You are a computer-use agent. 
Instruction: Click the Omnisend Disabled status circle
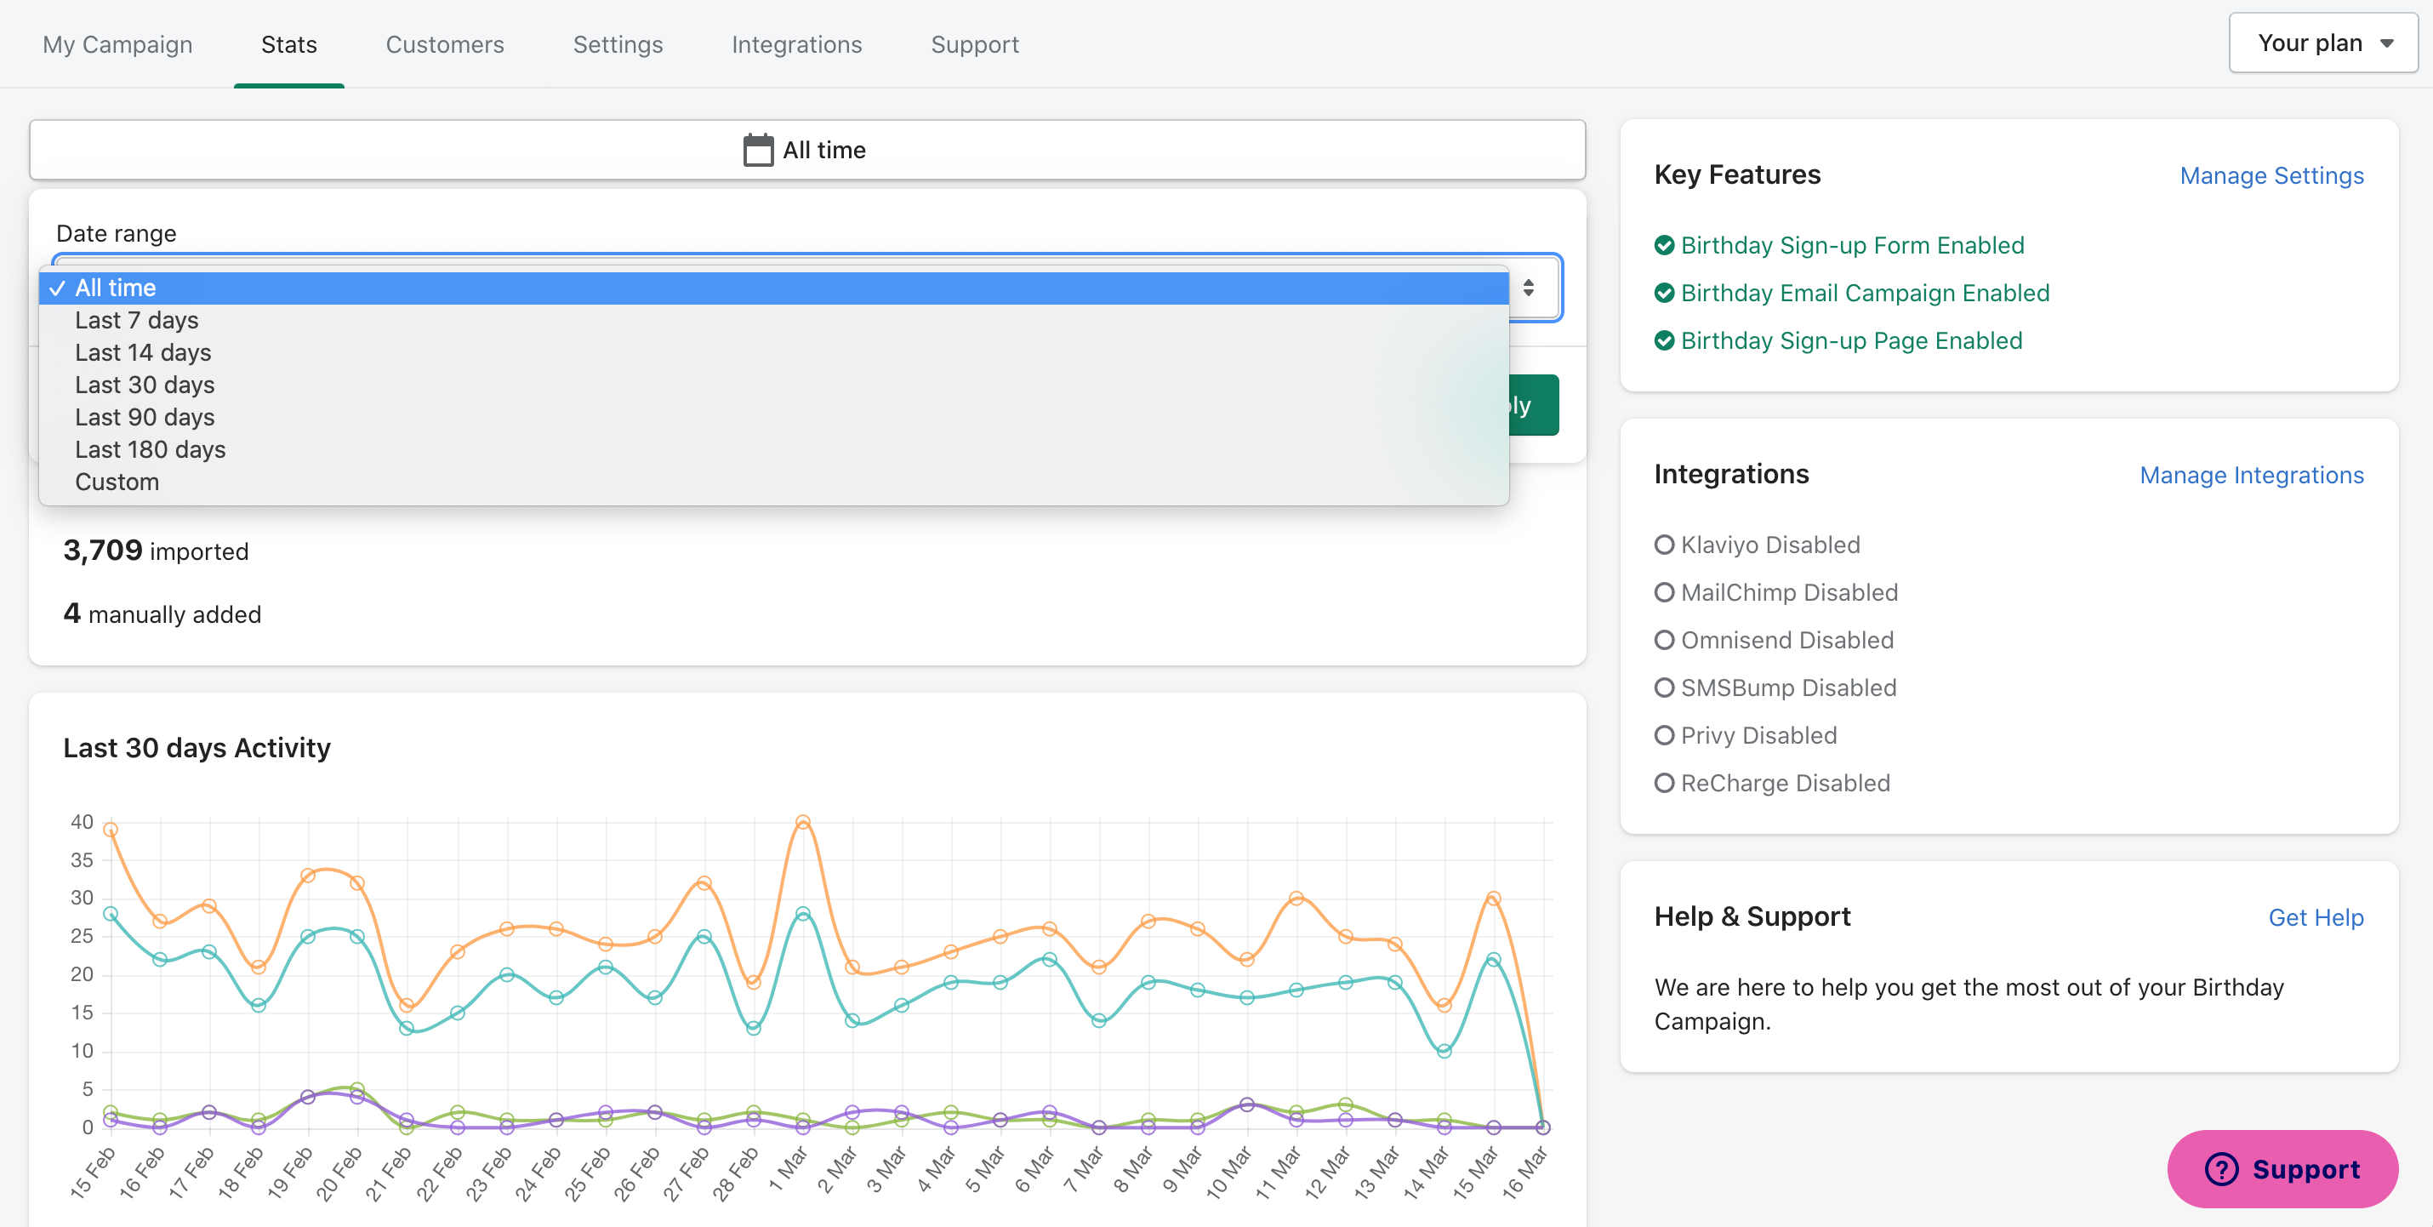(1664, 641)
